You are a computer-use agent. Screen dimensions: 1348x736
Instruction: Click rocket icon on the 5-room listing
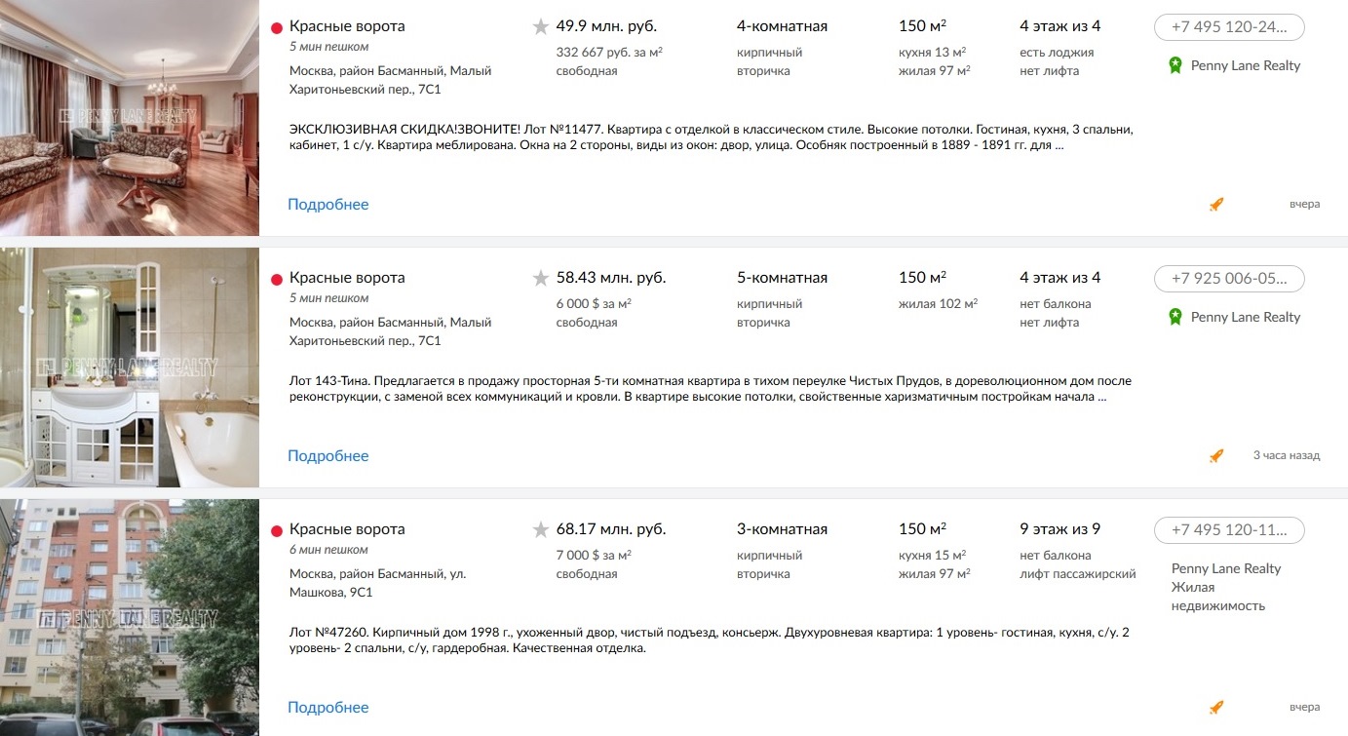(x=1215, y=456)
